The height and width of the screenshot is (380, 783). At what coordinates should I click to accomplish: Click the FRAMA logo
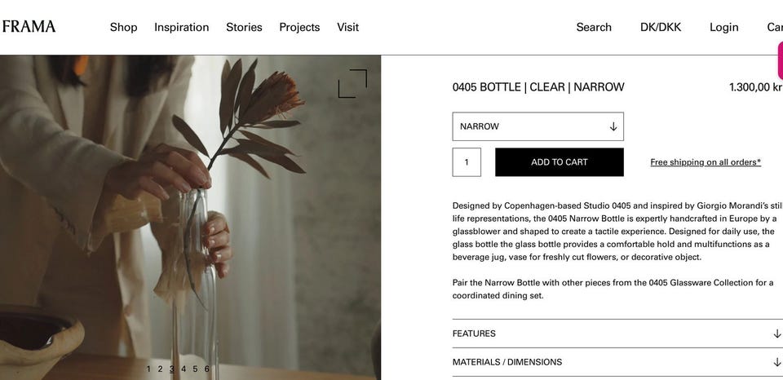tap(29, 27)
